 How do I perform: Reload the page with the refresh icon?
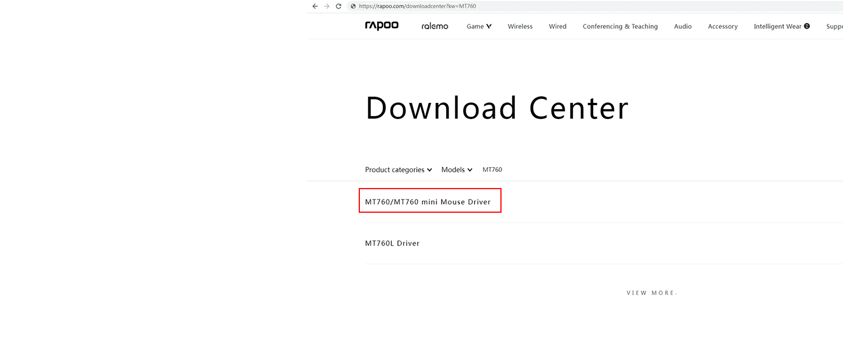339,6
